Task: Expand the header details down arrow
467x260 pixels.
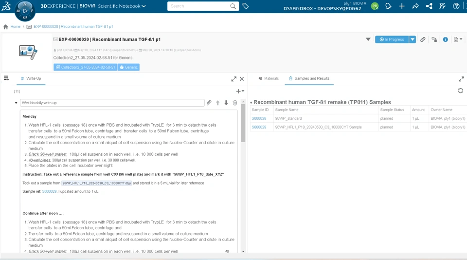Action: (x=368, y=39)
